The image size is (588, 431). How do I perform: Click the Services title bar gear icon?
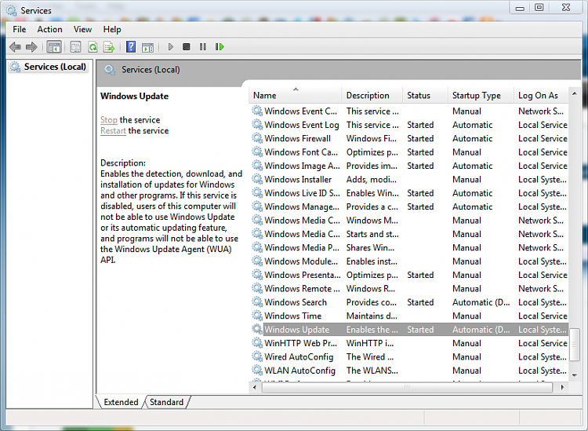click(x=12, y=10)
